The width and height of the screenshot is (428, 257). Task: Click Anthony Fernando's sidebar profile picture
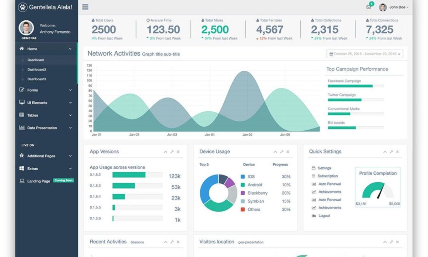tap(26, 28)
